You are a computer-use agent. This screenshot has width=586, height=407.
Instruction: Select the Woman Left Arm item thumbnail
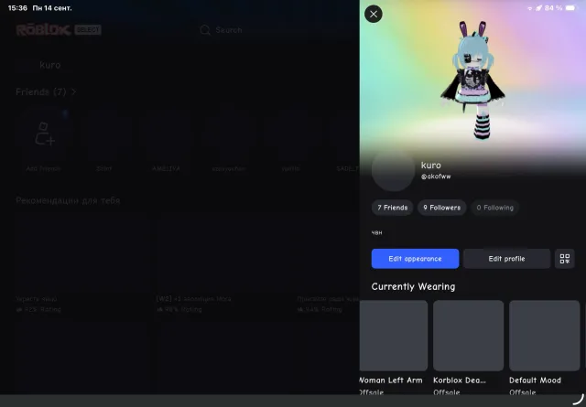[x=394, y=336]
